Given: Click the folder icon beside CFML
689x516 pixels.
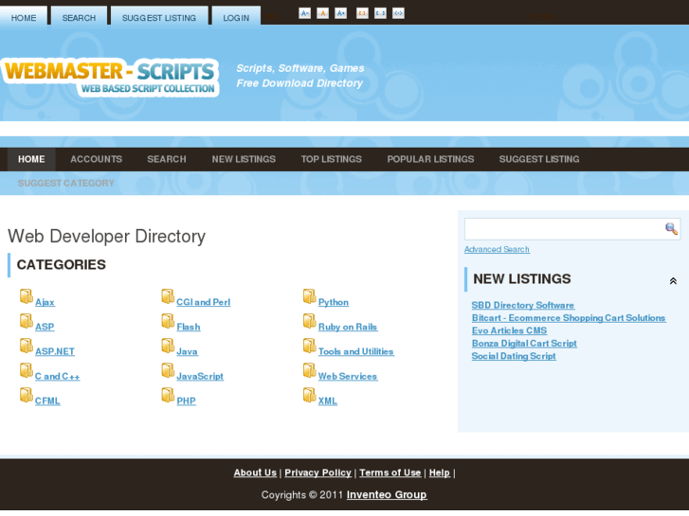Looking at the screenshot, I should click(27, 395).
